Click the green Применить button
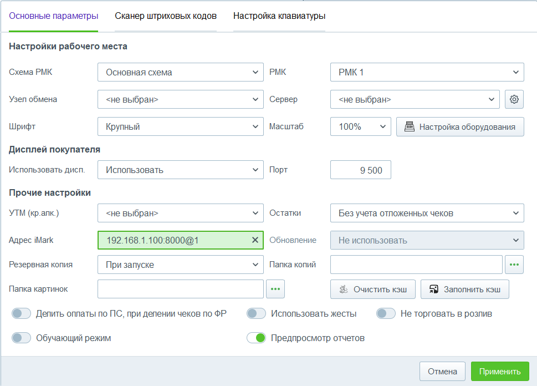Viewport: 537px width, 386px height. click(x=500, y=372)
